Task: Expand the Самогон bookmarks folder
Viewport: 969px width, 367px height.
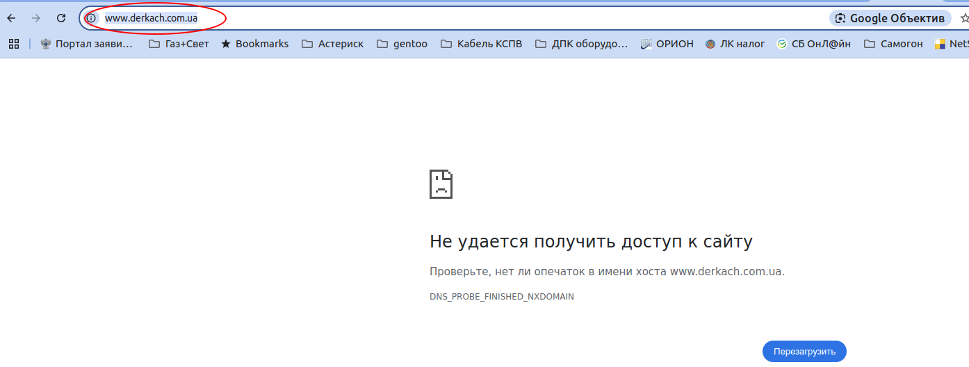Action: click(x=893, y=44)
